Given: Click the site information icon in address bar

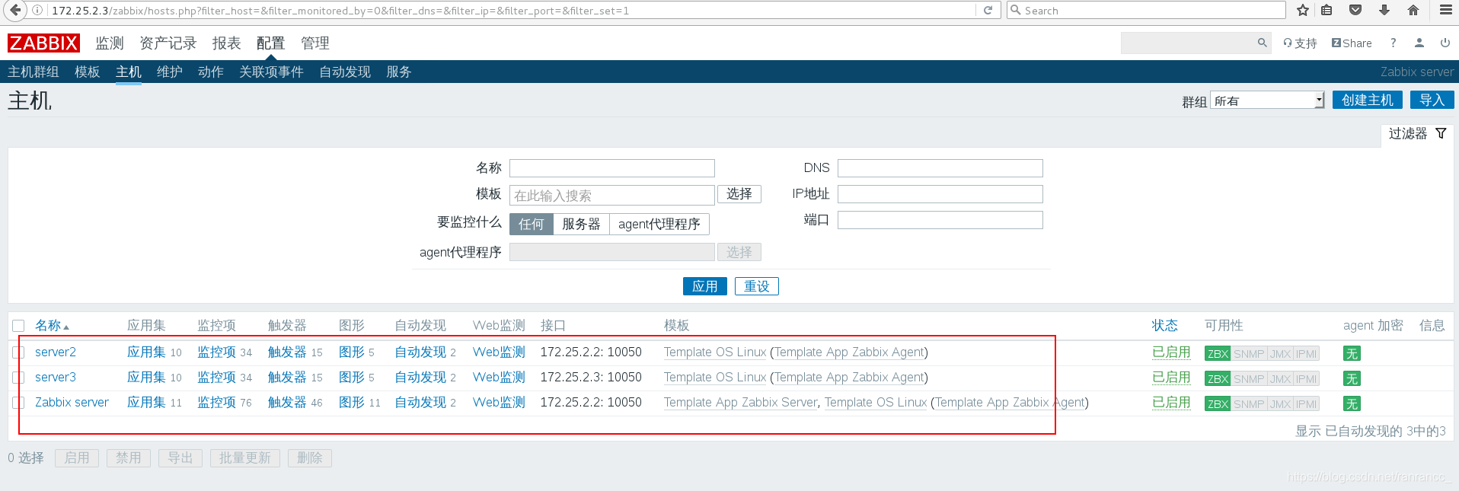Looking at the screenshot, I should tap(37, 10).
